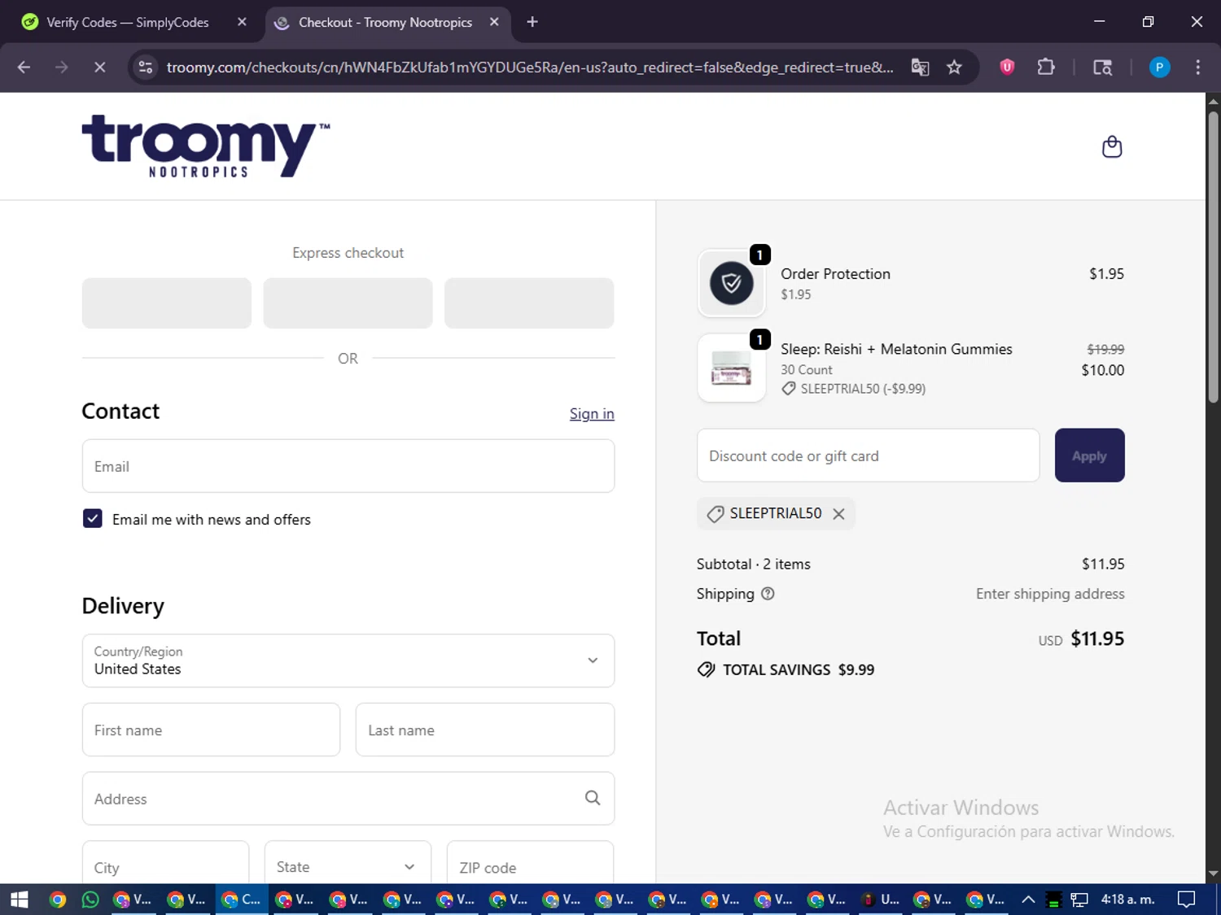Click the Order Protection shield thumbnail
This screenshot has height=915, width=1221.
(731, 283)
